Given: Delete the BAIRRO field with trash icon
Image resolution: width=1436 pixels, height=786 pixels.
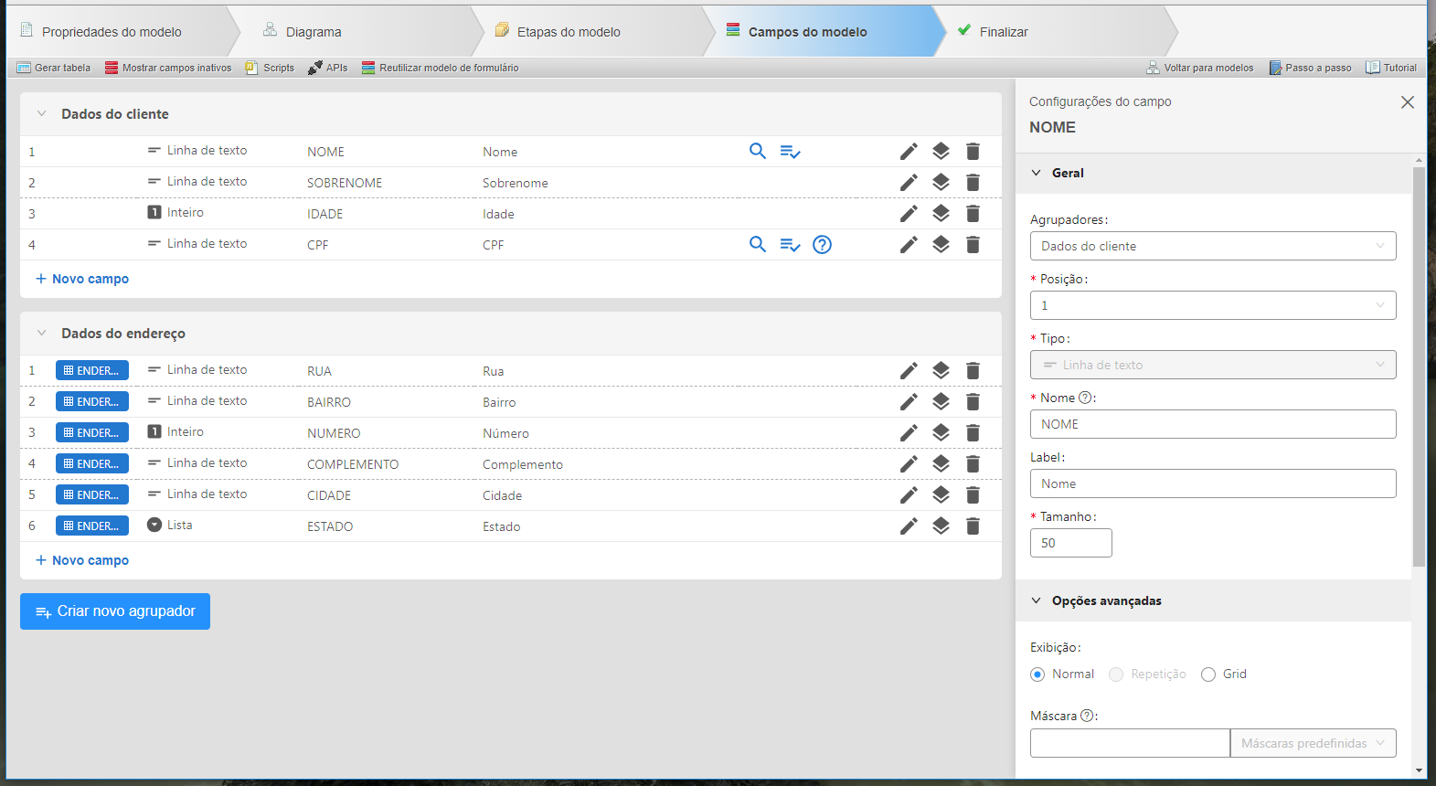Looking at the screenshot, I should coord(973,402).
